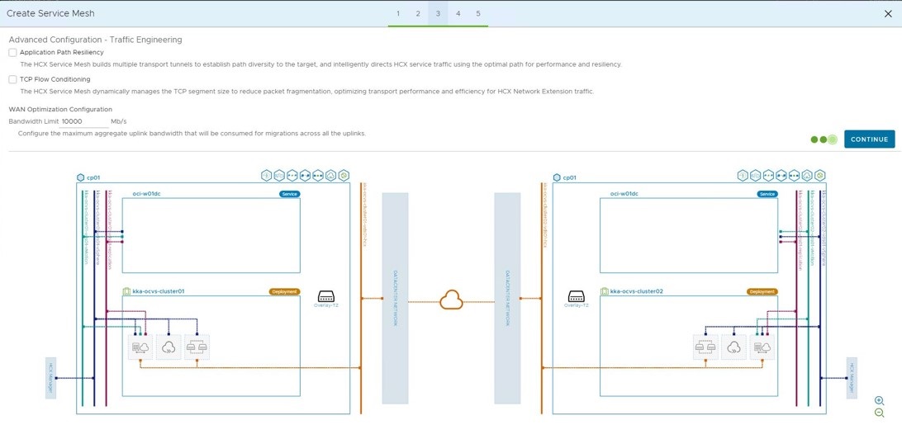Image resolution: width=902 pixels, height=439 pixels.
Task: Click the leftmost appliance icon in kka-ocvs-cluster01
Action: (x=140, y=347)
